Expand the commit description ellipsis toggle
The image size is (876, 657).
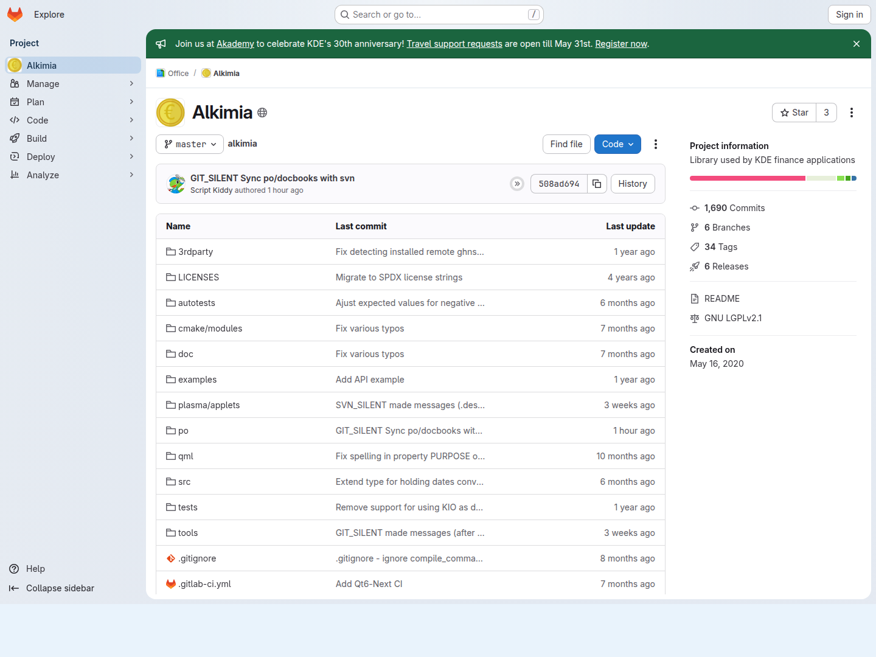point(517,184)
